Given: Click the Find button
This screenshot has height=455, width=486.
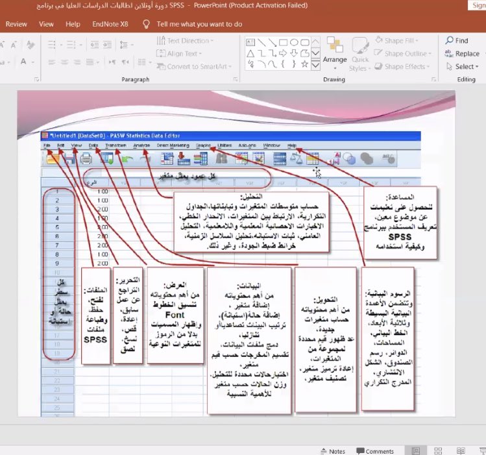Looking at the screenshot, I should click(457, 41).
